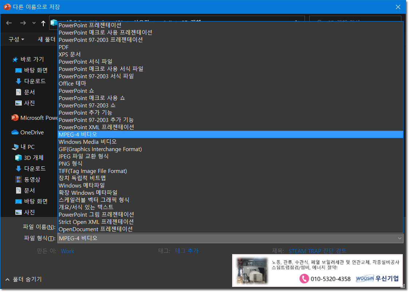Choose Office 테마 format

click(230, 84)
